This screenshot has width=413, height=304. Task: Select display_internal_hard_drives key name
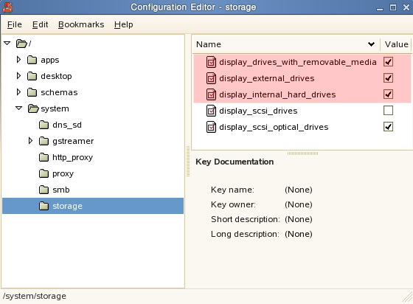click(277, 94)
